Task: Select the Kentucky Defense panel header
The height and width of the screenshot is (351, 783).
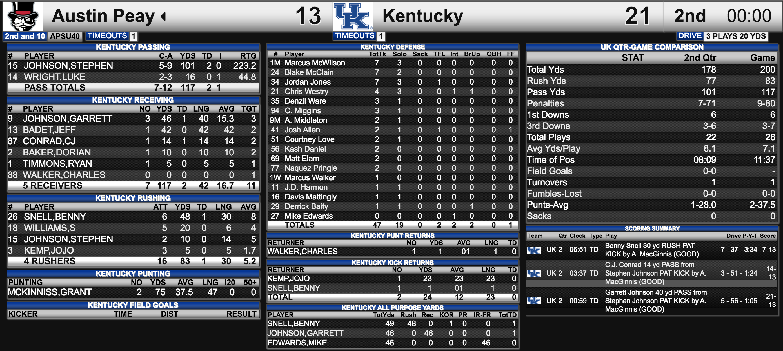Action: pyautogui.click(x=392, y=47)
